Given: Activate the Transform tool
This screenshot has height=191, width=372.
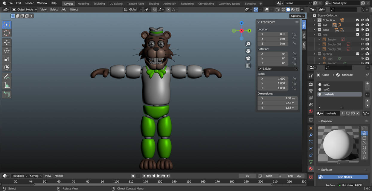Looking at the screenshot, I should coord(7,67).
